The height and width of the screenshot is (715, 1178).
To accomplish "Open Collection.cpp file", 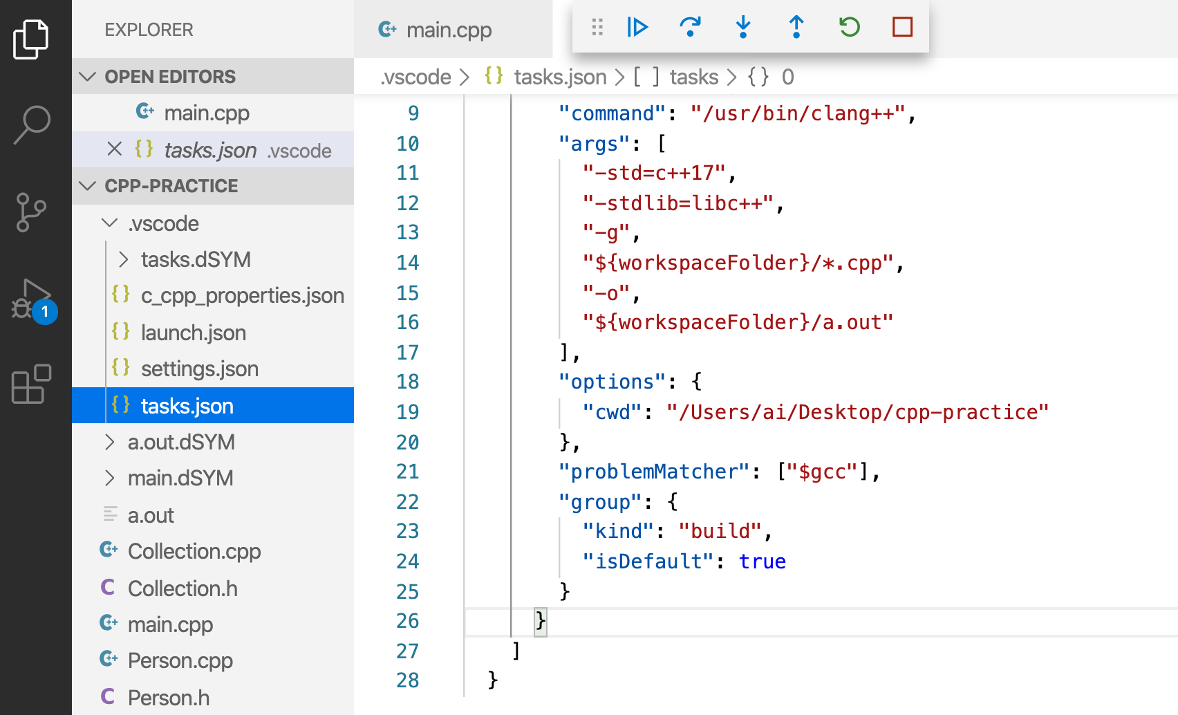I will click(x=213, y=551).
